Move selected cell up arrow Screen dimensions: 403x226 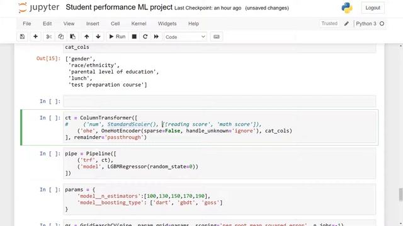87,36
